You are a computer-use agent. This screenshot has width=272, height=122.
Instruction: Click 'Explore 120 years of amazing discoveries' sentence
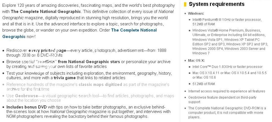click(x=89, y=5)
